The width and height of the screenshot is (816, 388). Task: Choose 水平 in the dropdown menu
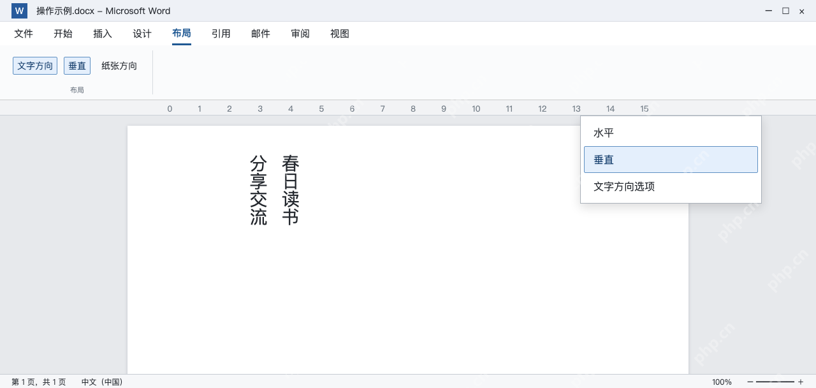click(x=671, y=133)
